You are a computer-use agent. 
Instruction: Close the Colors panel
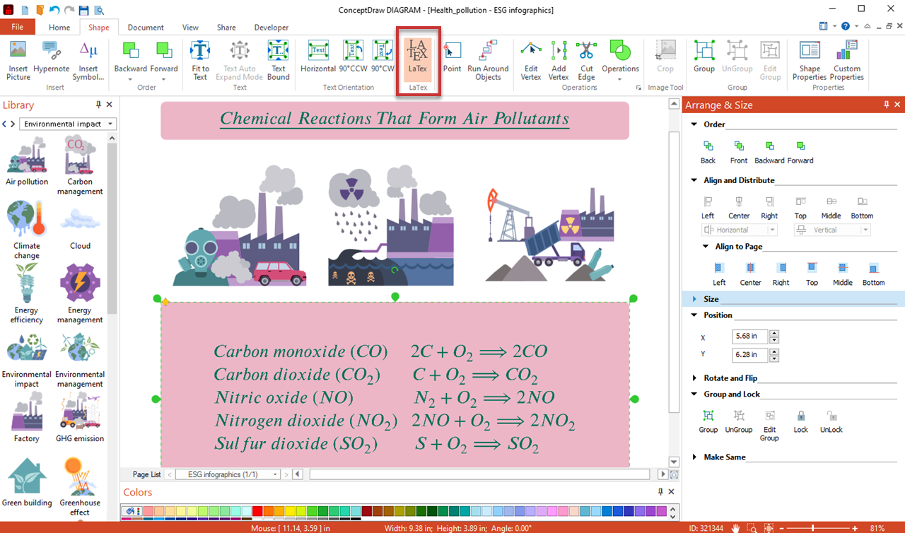[672, 492]
